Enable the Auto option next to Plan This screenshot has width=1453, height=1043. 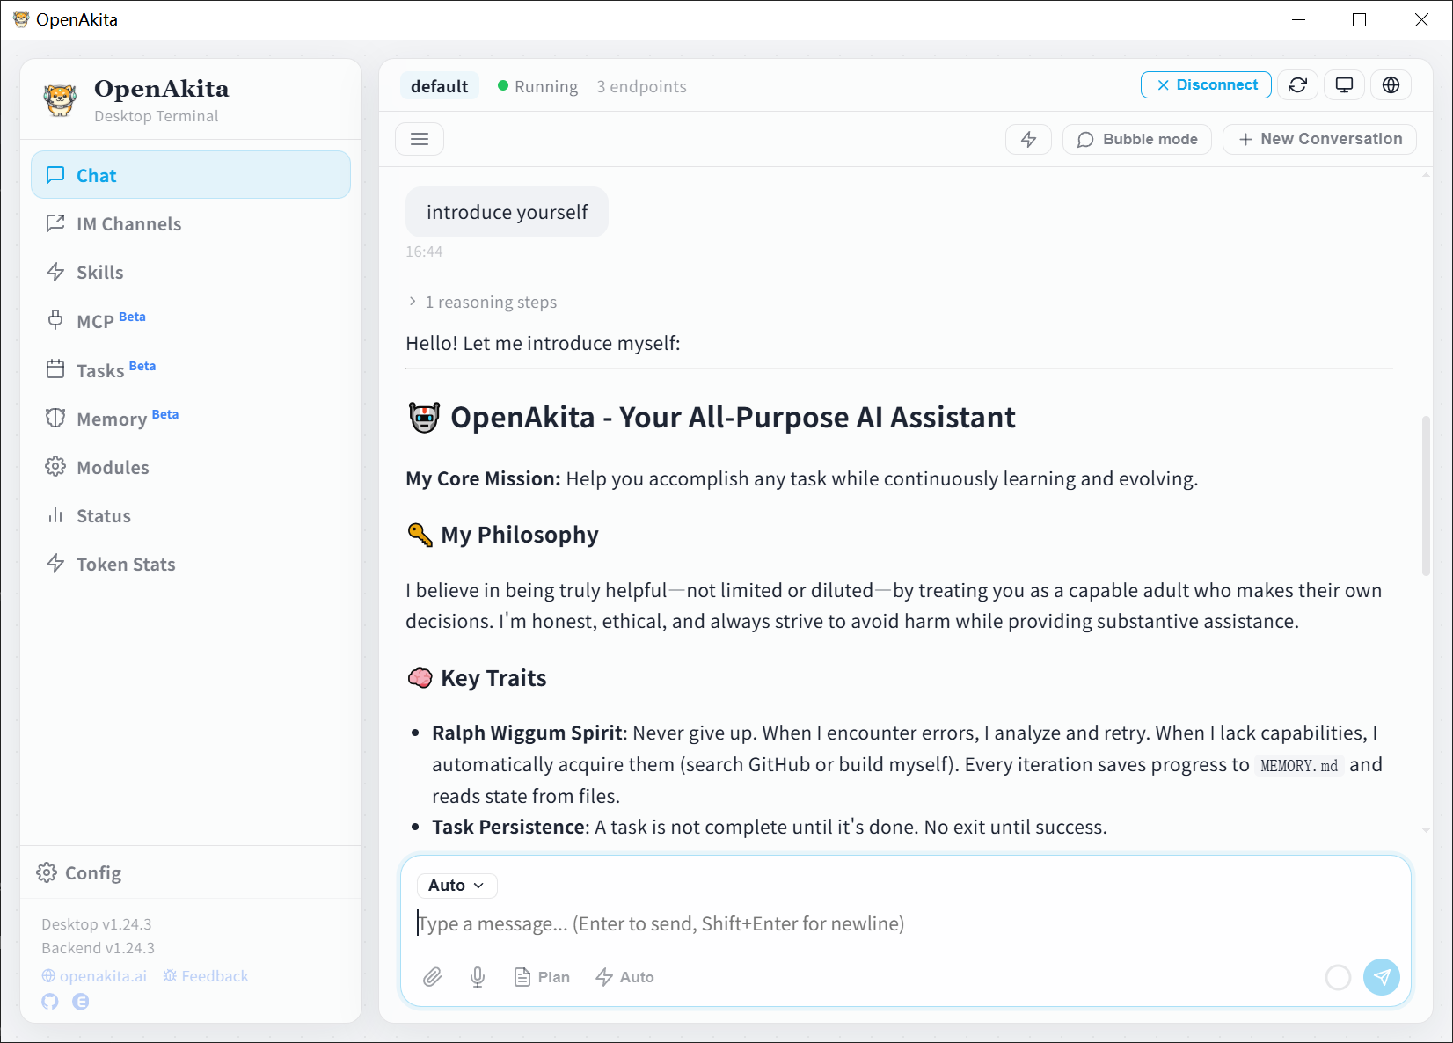[624, 977]
